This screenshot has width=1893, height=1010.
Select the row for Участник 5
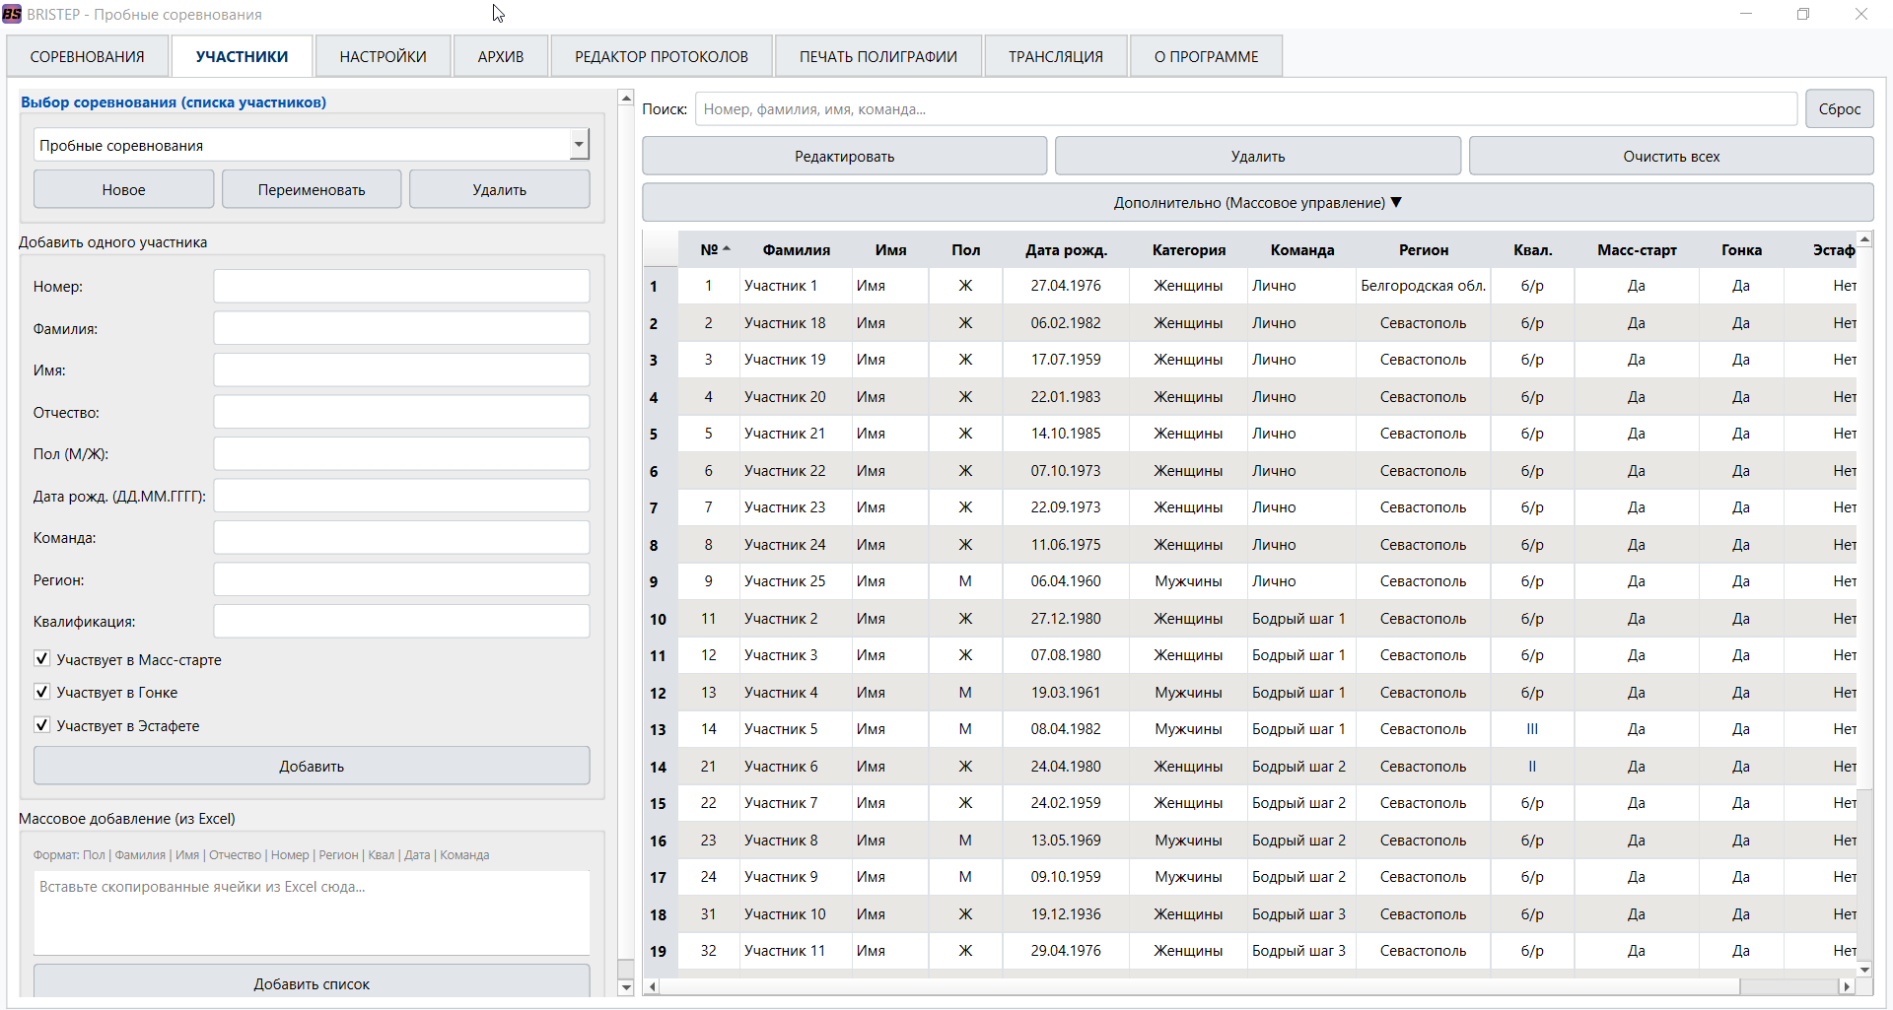click(782, 729)
